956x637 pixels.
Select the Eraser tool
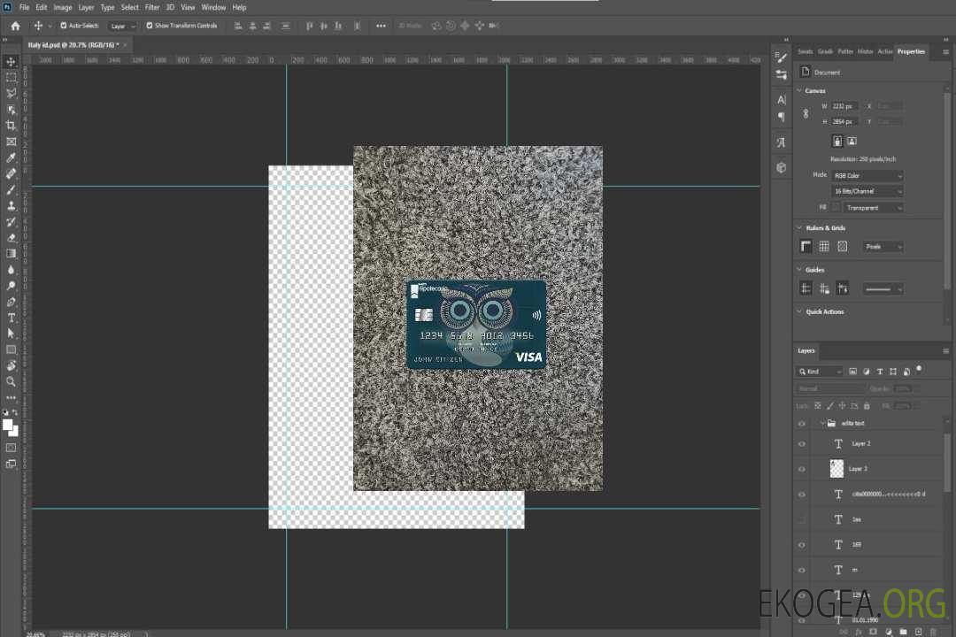tap(12, 237)
